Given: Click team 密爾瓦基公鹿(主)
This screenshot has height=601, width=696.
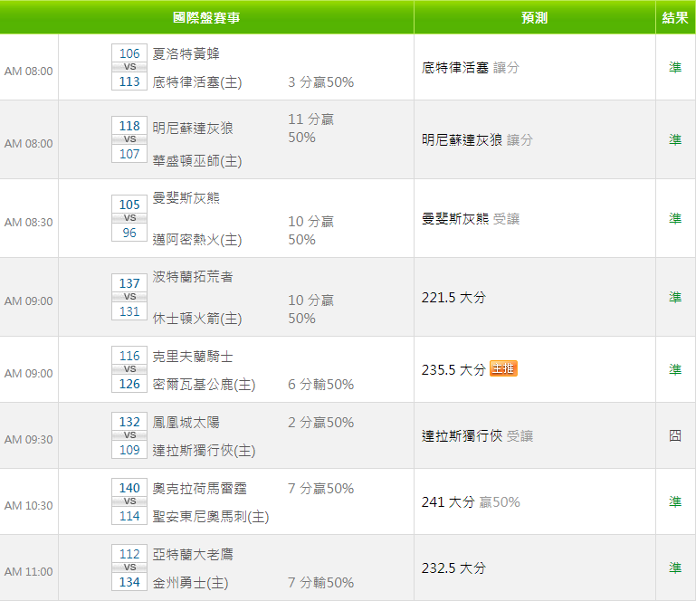Looking at the screenshot, I should pyautogui.click(x=204, y=385).
